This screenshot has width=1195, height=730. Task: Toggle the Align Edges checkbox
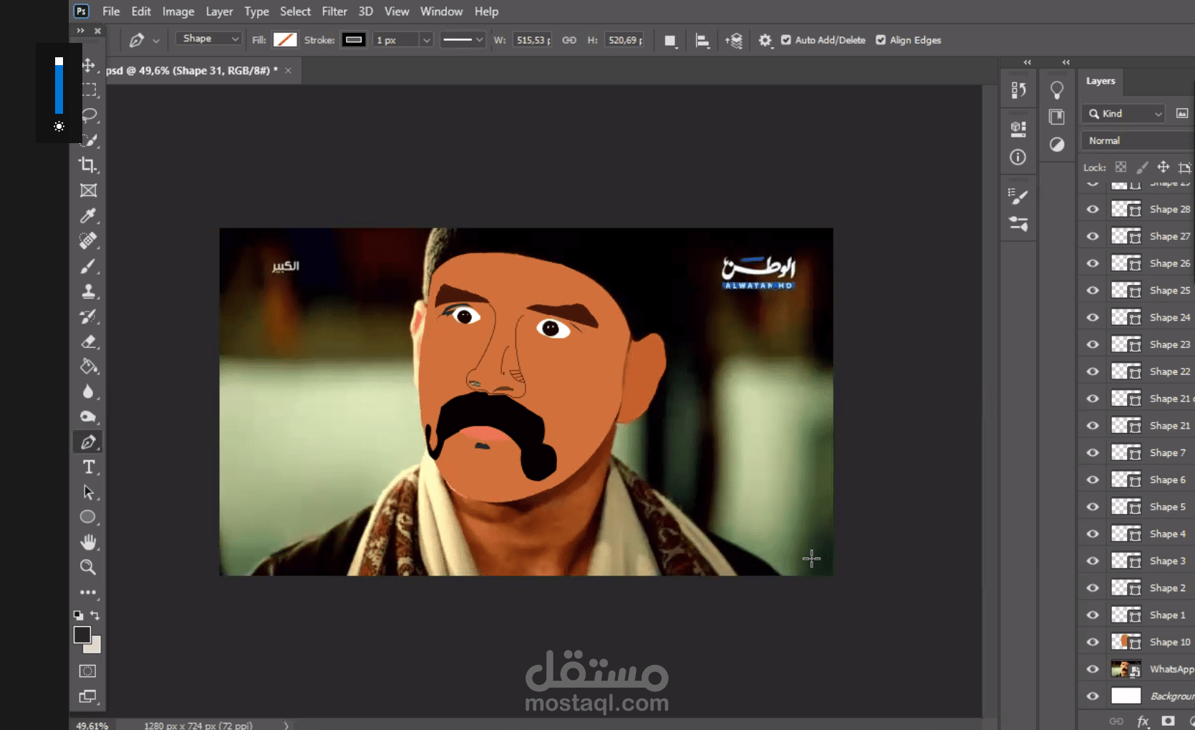[x=881, y=40]
